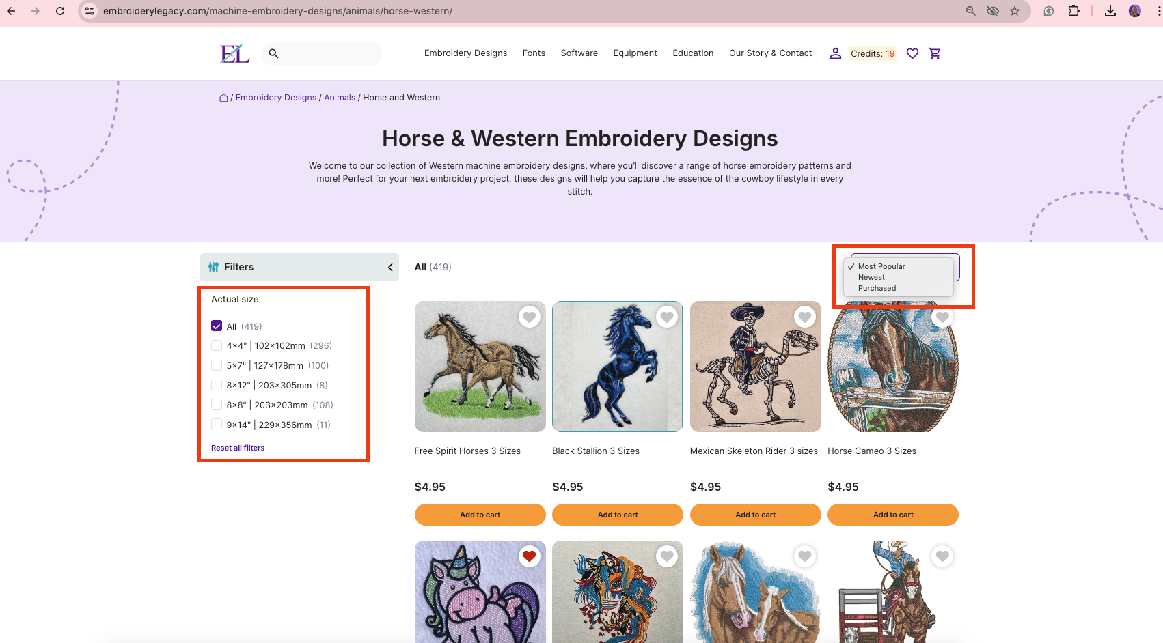Open the wishlist heart in the header
This screenshot has width=1163, height=643.
pyautogui.click(x=912, y=53)
